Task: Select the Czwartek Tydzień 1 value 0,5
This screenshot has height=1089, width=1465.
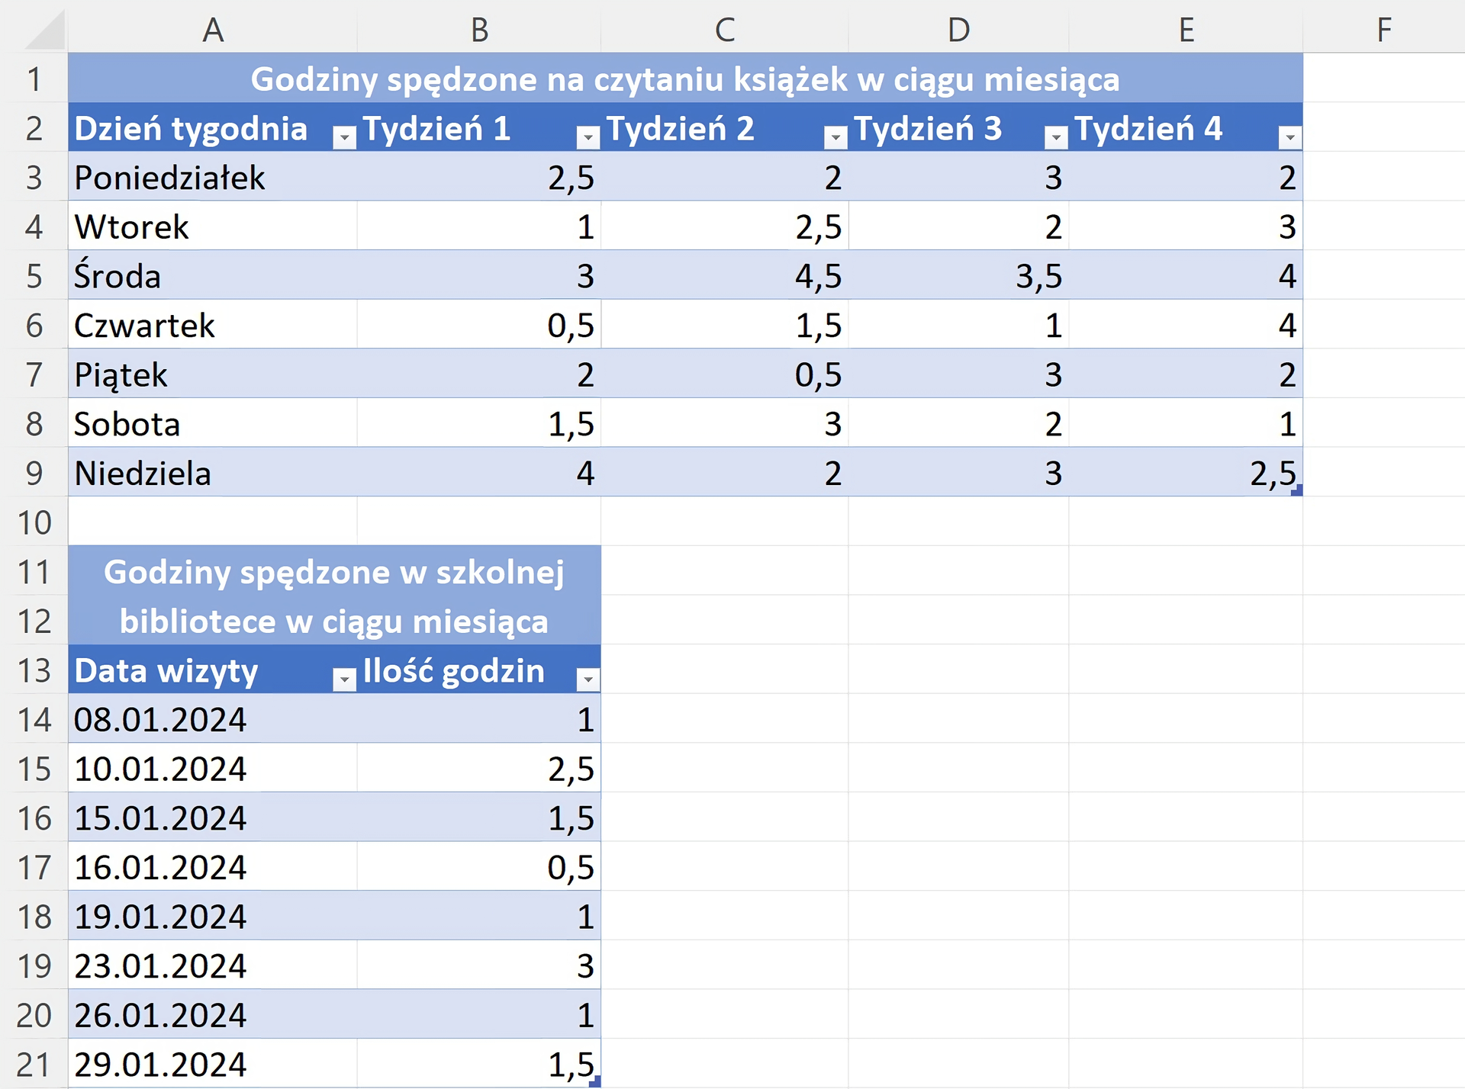Action: tap(570, 326)
